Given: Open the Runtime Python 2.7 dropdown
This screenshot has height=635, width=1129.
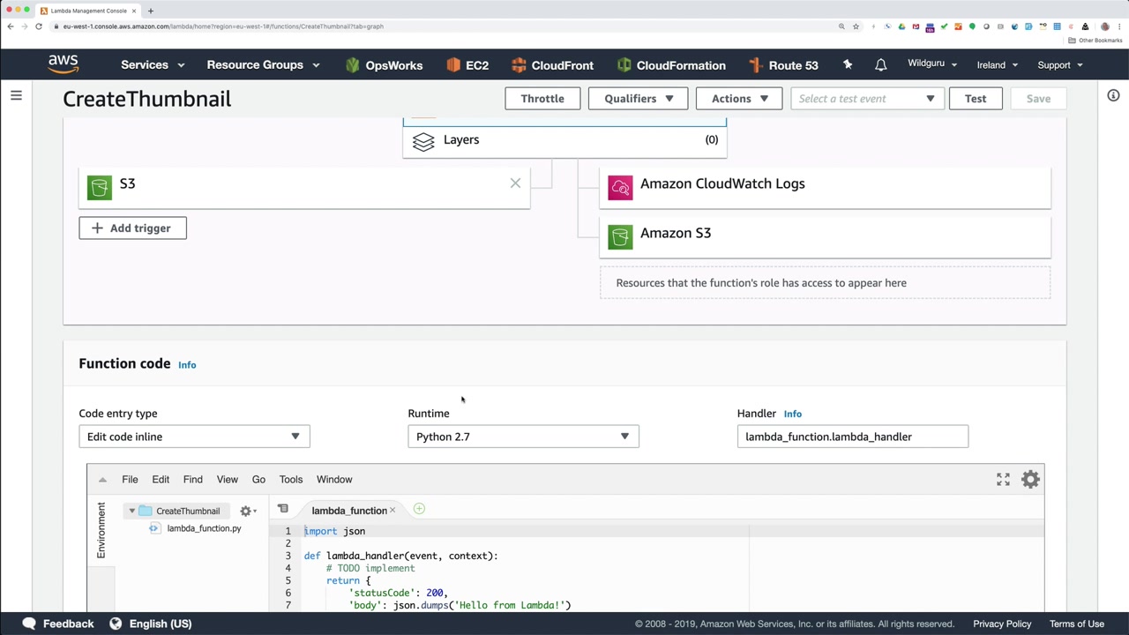Looking at the screenshot, I should (523, 437).
